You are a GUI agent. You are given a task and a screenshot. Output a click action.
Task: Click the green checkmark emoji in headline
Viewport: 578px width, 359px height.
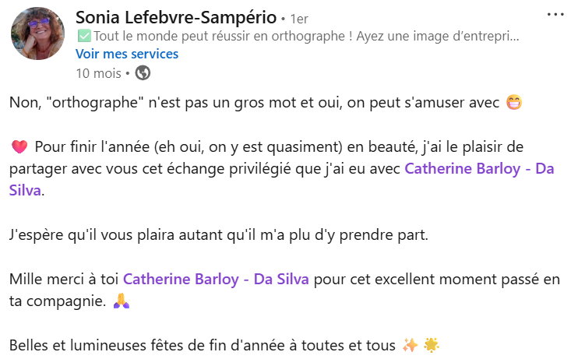83,36
